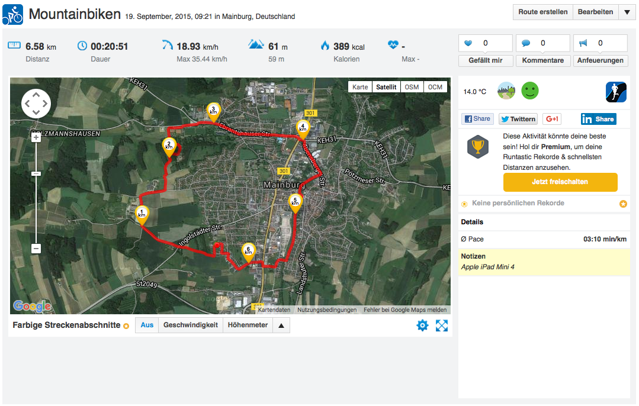Turn colored segments off with Aus

click(147, 325)
